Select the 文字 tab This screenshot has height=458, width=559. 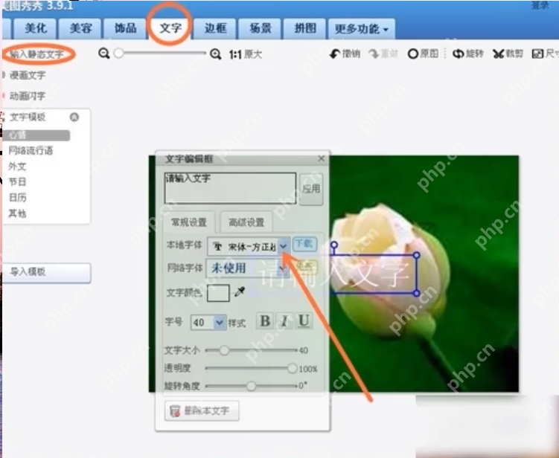[170, 28]
